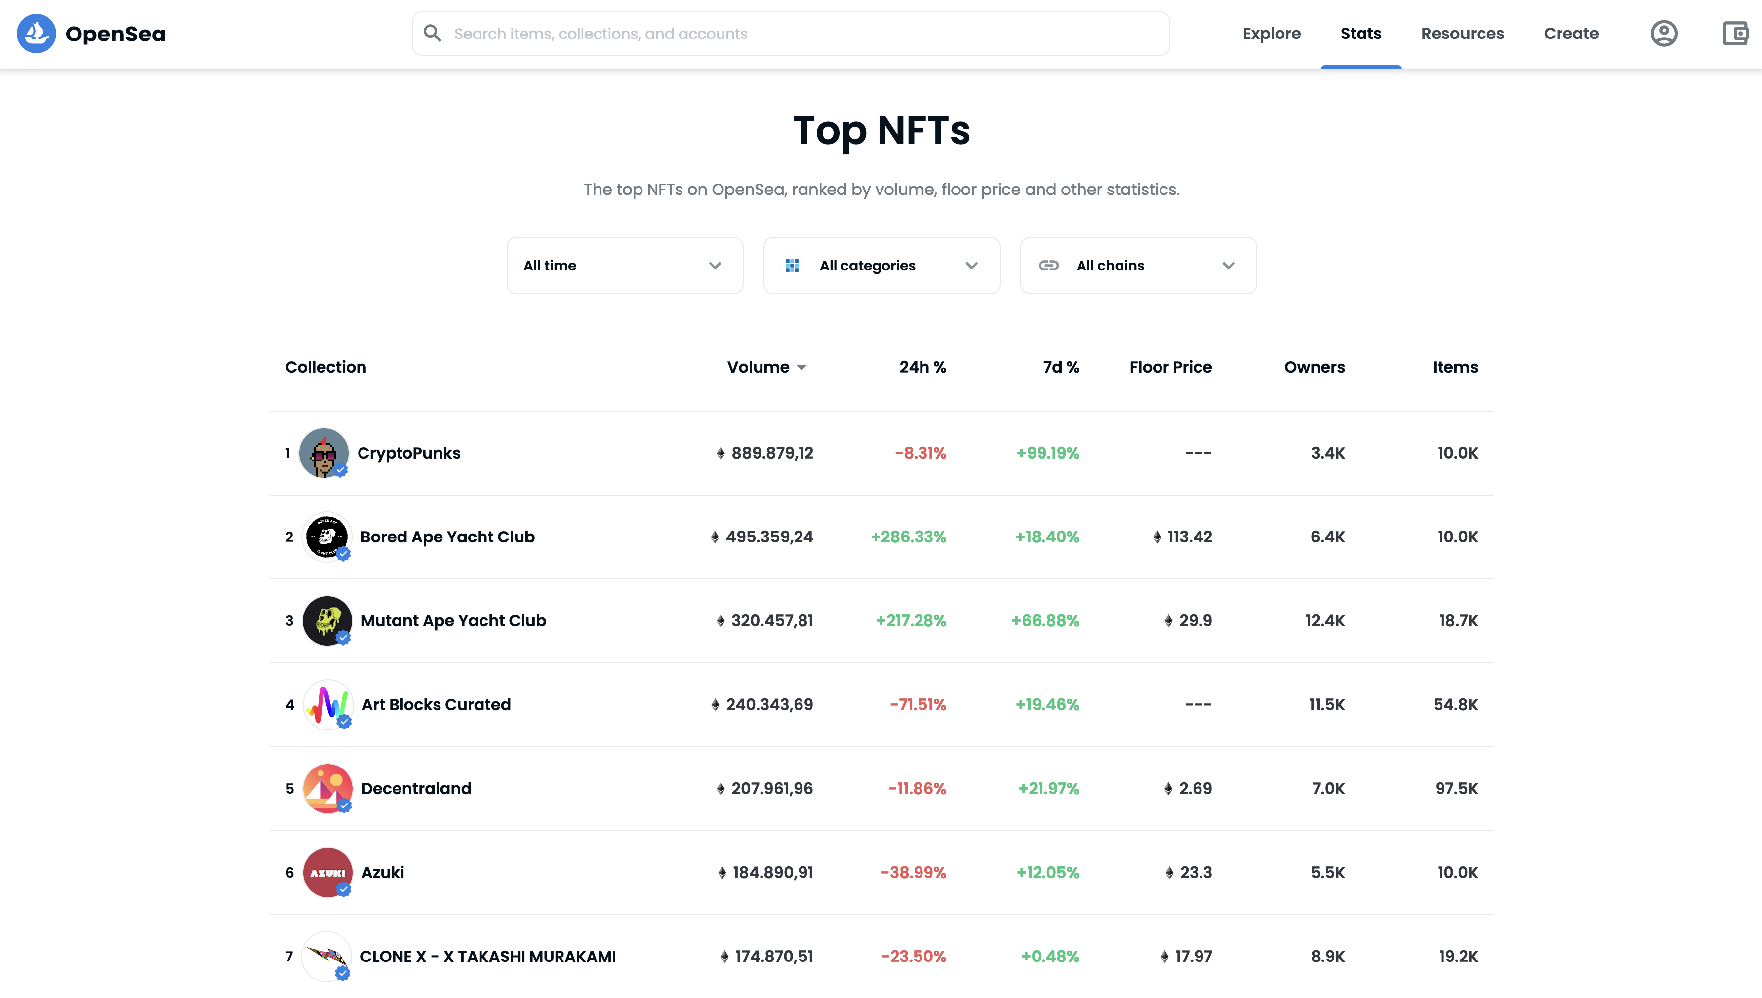This screenshot has height=998, width=1762.
Task: Click the Floor Price column header
Action: pos(1170,367)
